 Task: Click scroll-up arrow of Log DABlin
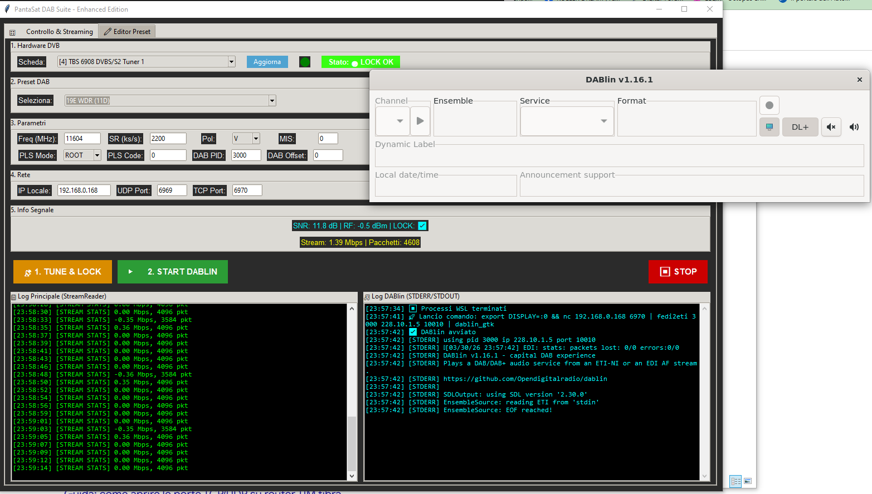(x=704, y=309)
